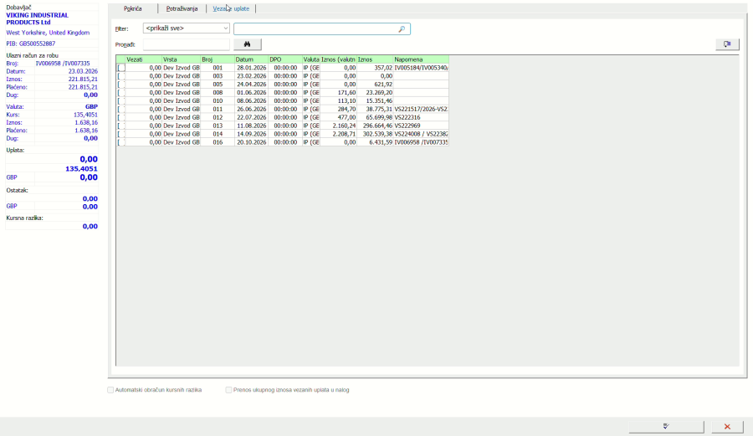Select the date cell 23.02.2026

(x=251, y=76)
